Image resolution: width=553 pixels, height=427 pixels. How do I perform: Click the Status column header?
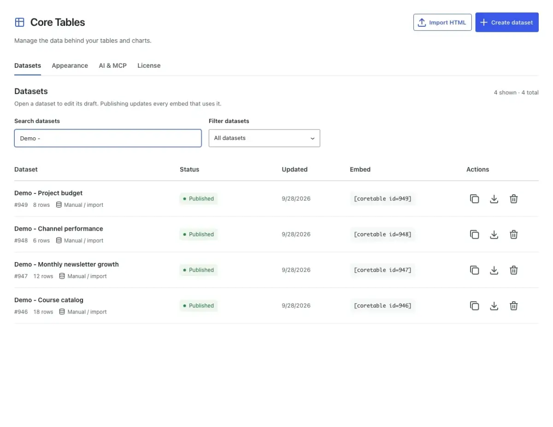[x=189, y=170]
